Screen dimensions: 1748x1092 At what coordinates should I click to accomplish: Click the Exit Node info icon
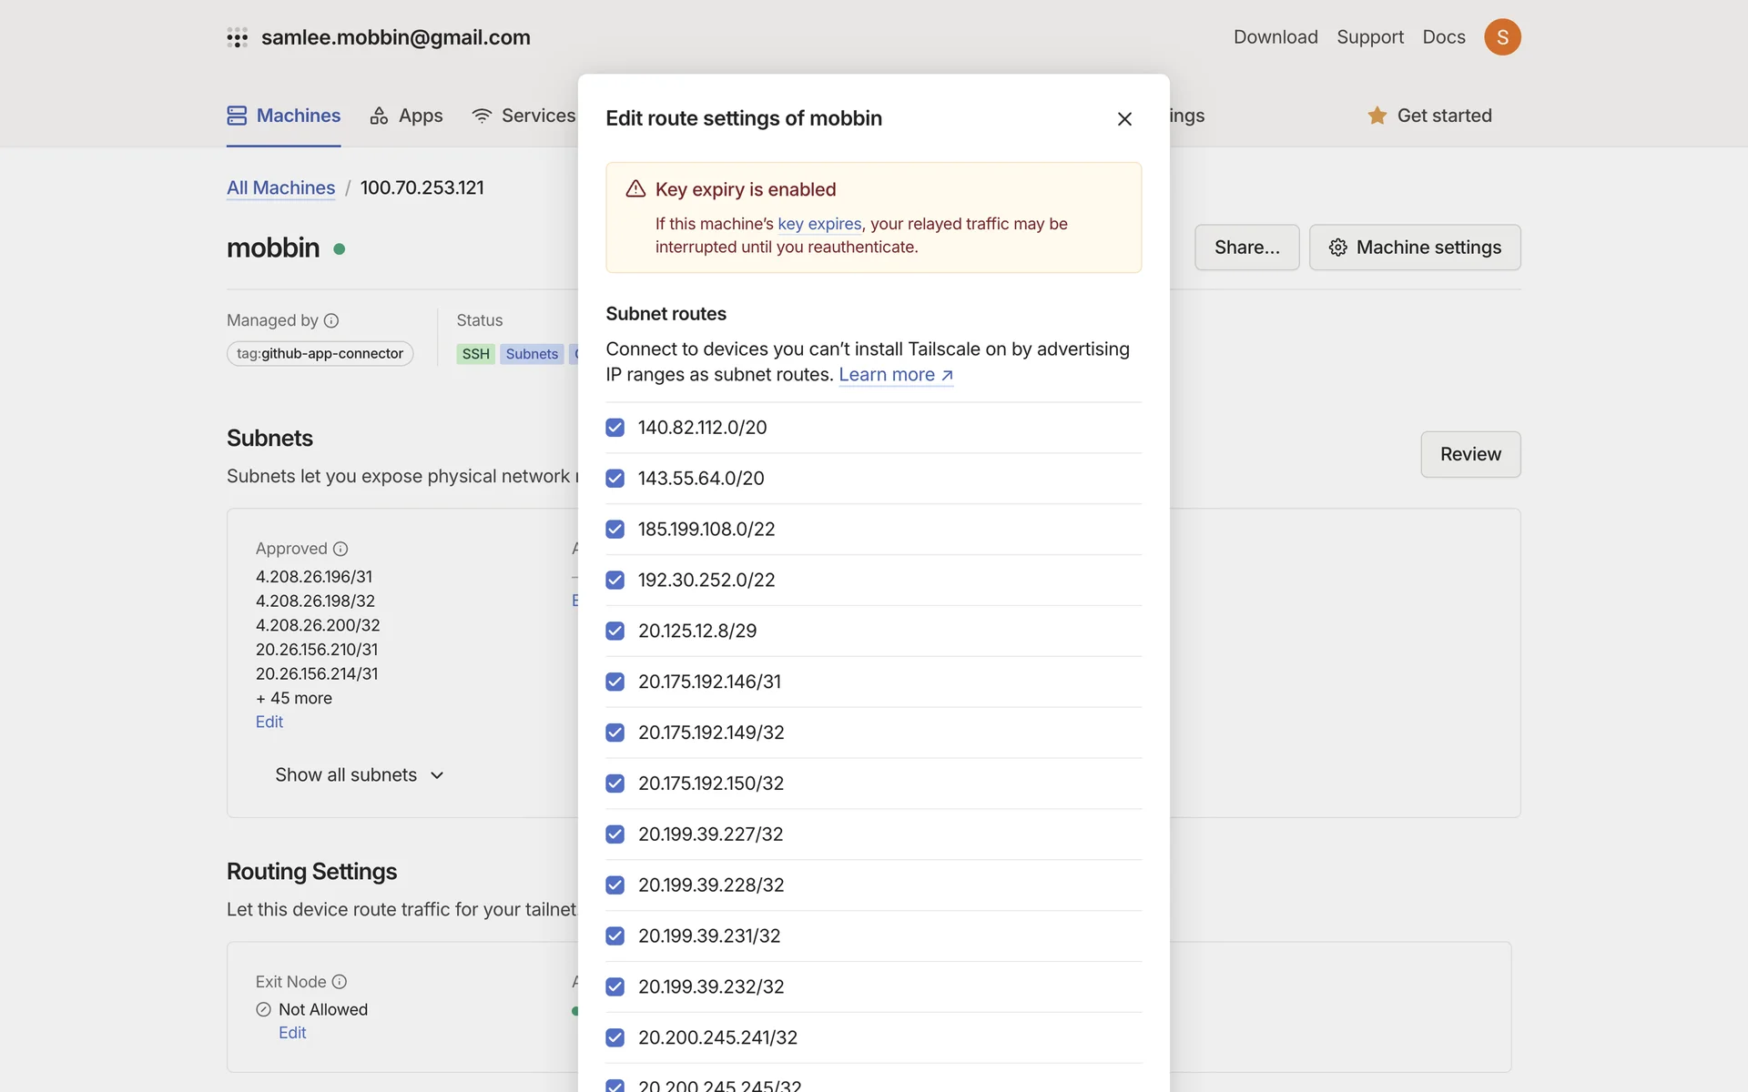pyautogui.click(x=340, y=982)
